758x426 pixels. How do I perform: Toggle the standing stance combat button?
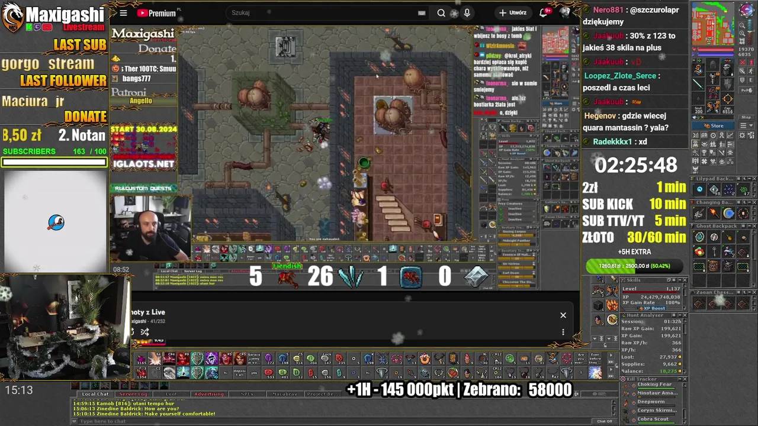tap(751, 62)
